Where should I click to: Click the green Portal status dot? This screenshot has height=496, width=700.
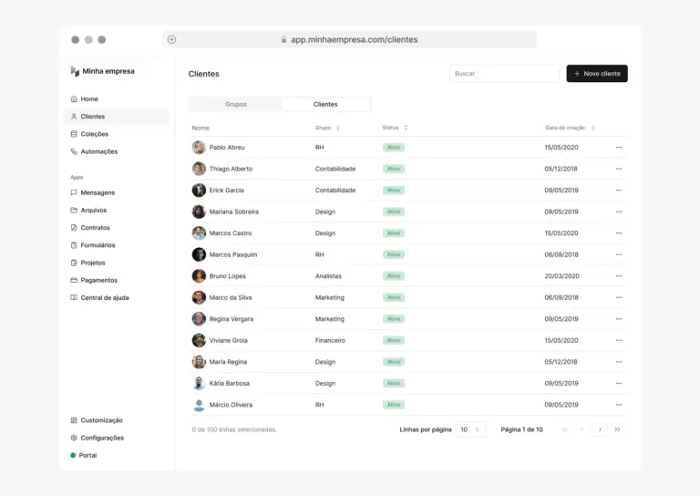[x=73, y=455]
